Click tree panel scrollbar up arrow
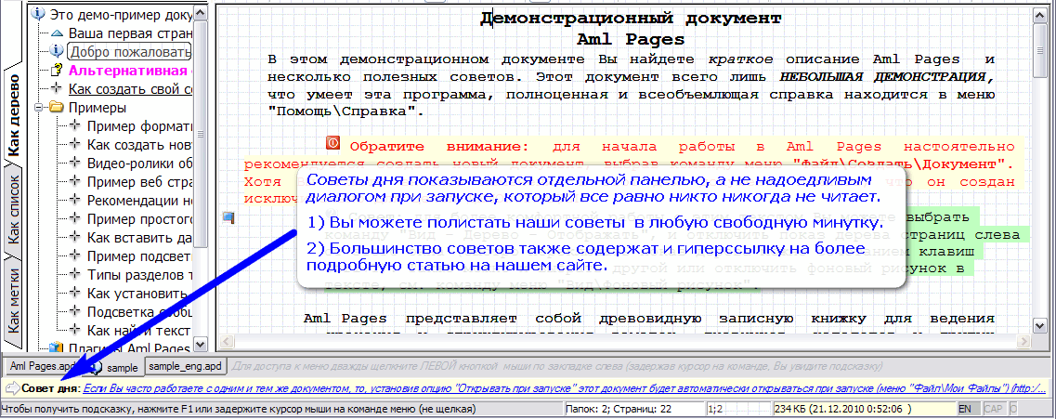 pos(201,12)
